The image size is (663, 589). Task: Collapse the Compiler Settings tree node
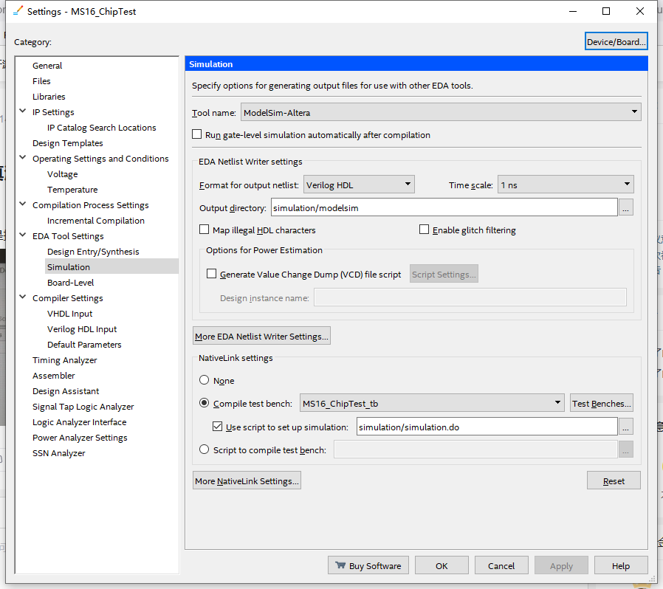22,298
